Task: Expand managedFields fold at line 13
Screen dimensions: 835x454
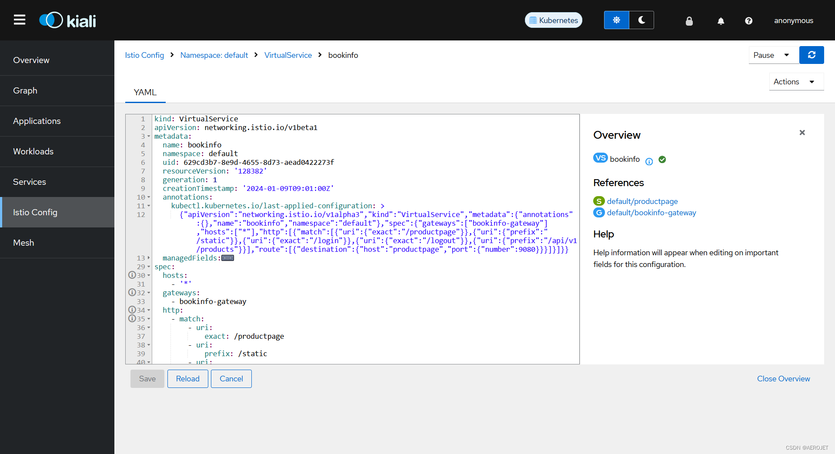Action: [x=149, y=258]
